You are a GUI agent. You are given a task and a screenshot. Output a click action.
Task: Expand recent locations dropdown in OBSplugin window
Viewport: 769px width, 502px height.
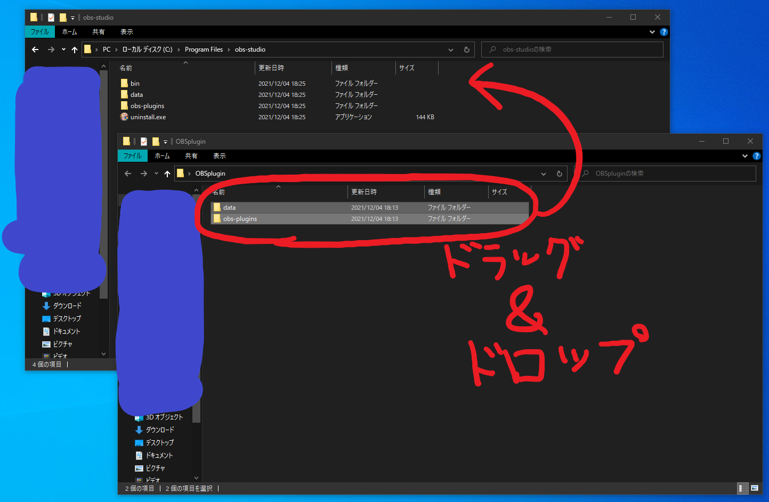click(156, 174)
